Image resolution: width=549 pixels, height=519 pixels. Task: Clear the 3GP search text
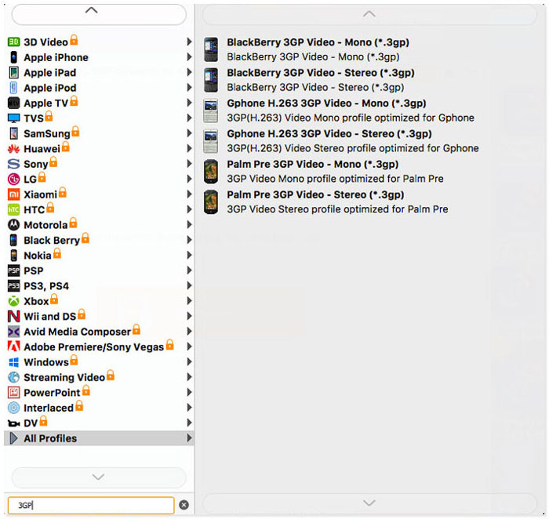pos(184,505)
